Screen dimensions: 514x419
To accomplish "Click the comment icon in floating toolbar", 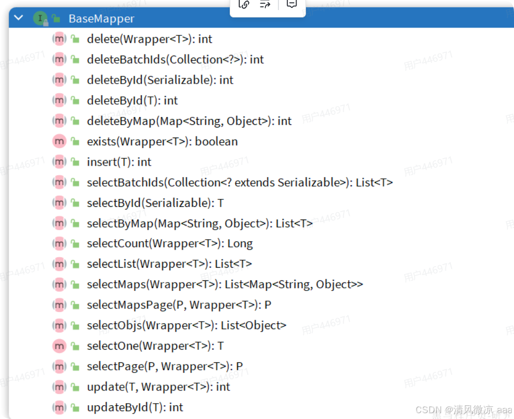I will 292,4.
